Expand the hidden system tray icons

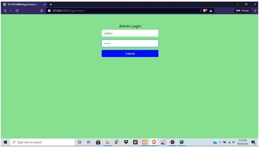tap(220, 142)
